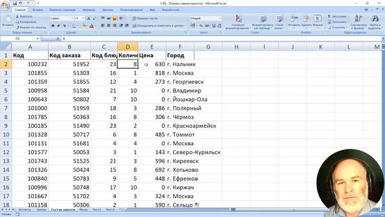The image size is (385, 217).
Task: Click Name Box showing D2
Action: point(17,39)
